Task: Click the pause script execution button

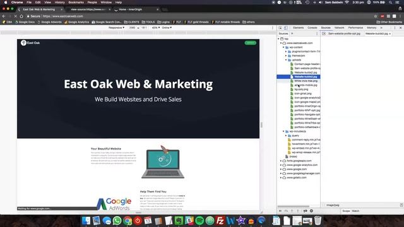Action: (280, 211)
